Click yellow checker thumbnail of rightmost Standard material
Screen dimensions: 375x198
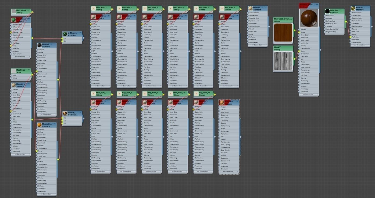[353, 9]
